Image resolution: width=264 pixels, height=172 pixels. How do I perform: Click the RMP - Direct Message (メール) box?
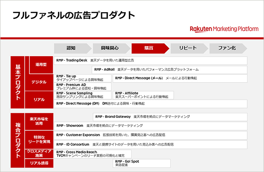click(x=180, y=78)
